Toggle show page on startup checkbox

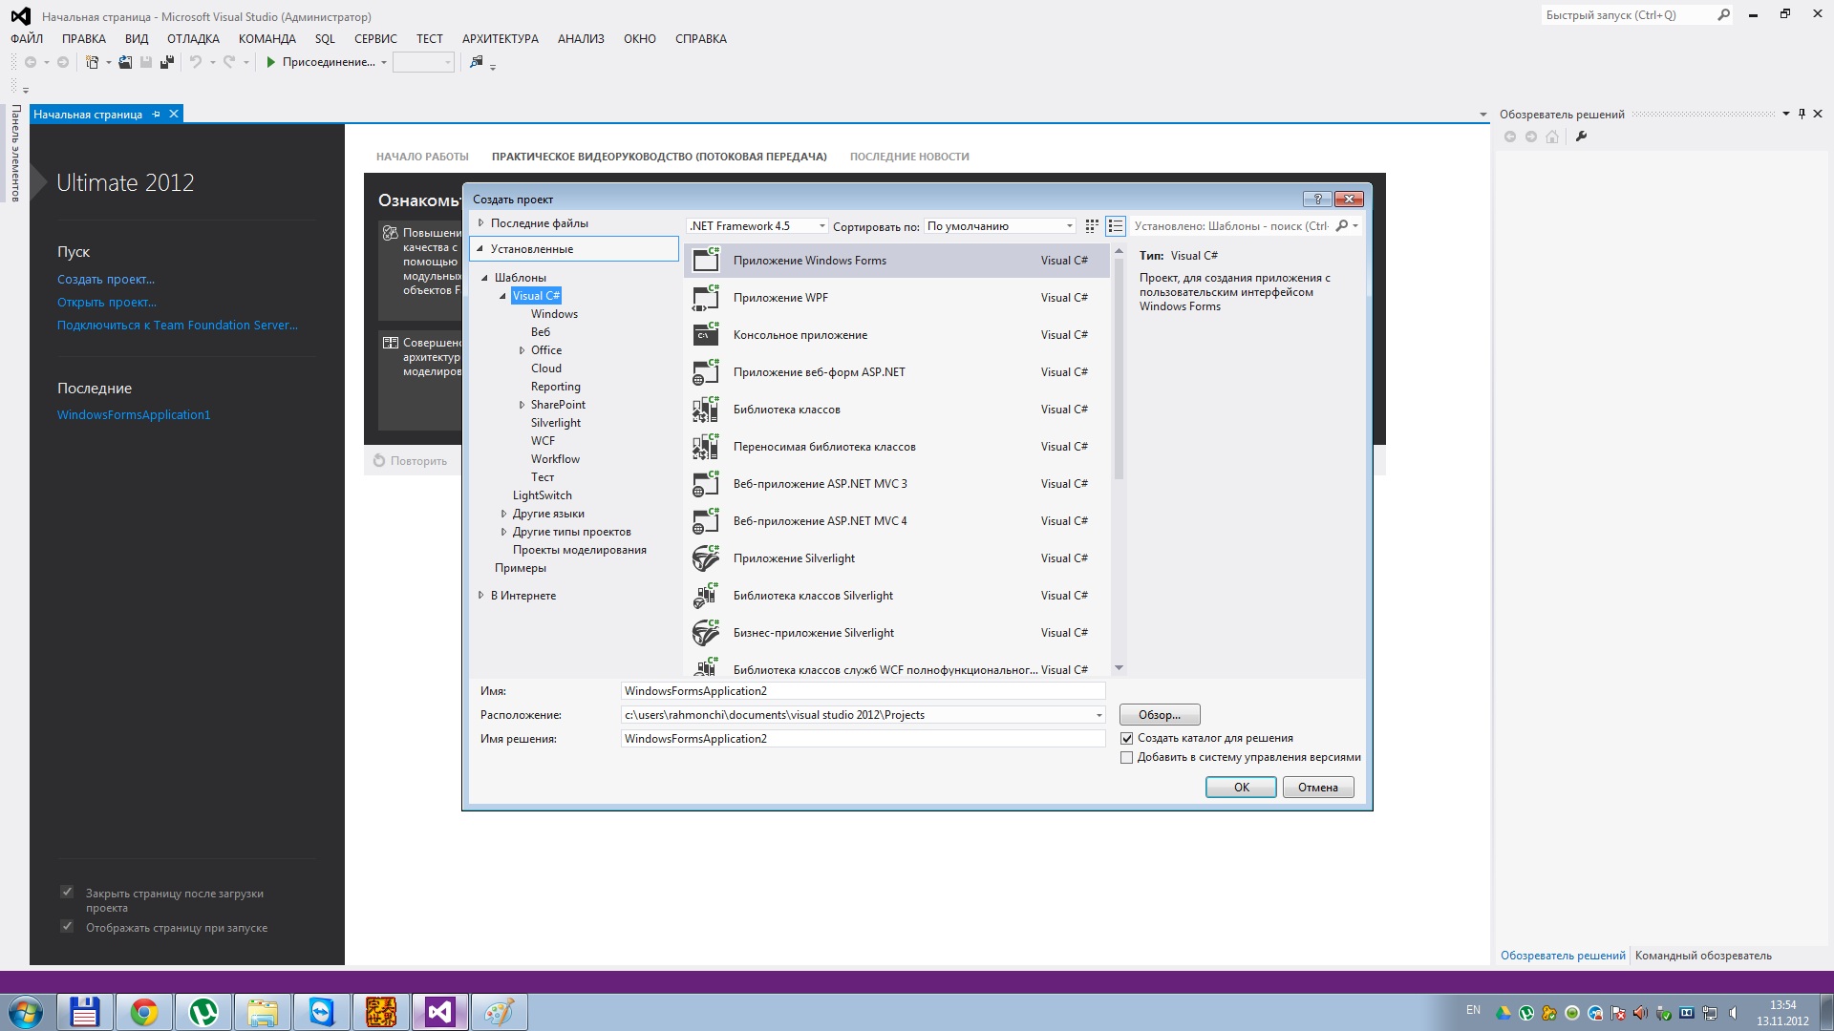[x=67, y=926]
